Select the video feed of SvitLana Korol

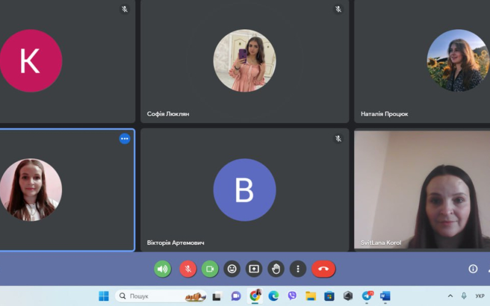pyautogui.click(x=422, y=190)
